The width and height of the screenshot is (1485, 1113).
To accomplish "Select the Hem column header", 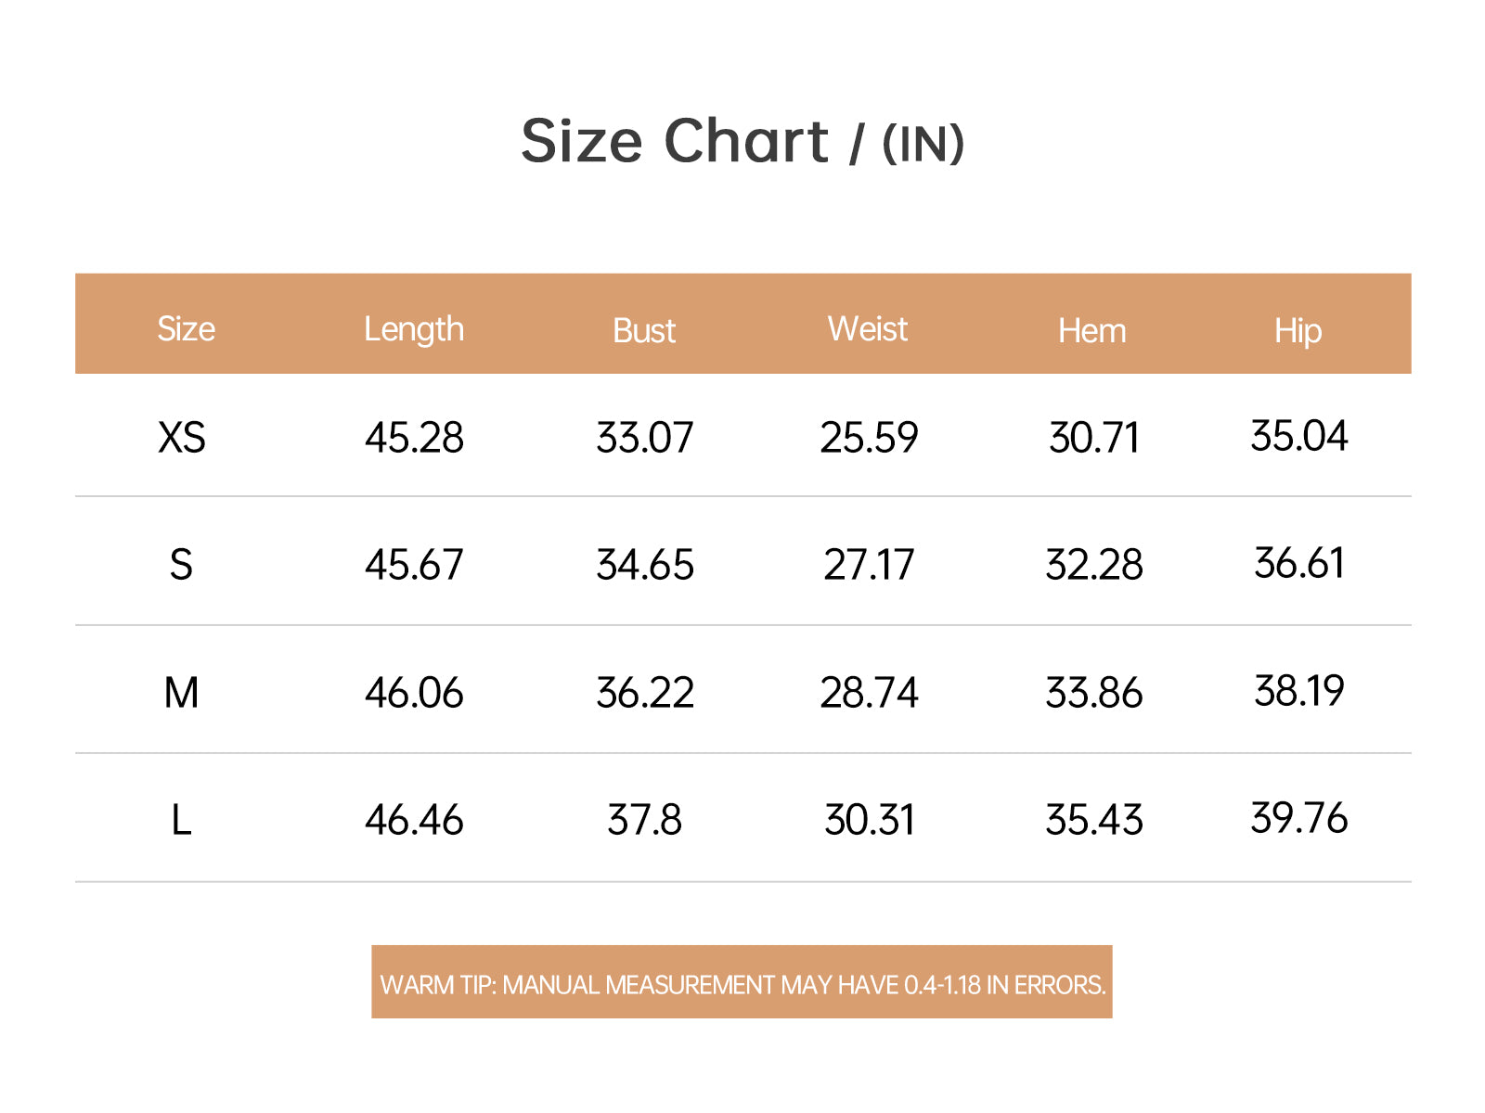I will 1092,331.
